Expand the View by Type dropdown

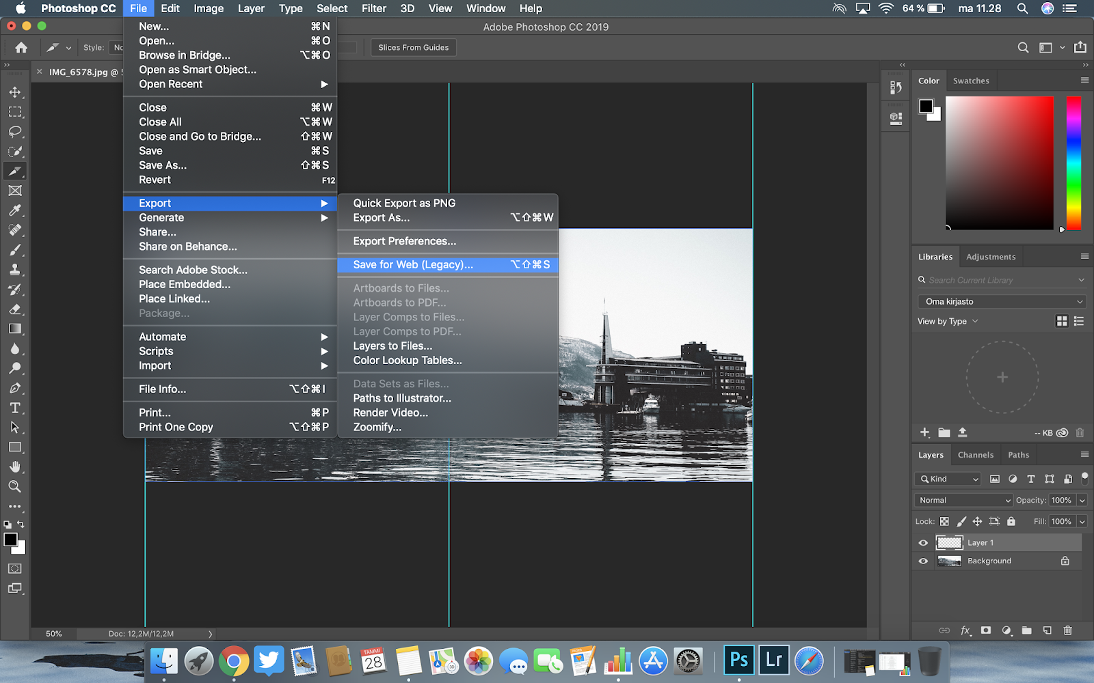(948, 321)
